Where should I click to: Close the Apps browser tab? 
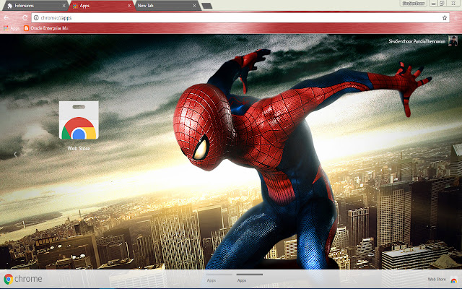129,6
